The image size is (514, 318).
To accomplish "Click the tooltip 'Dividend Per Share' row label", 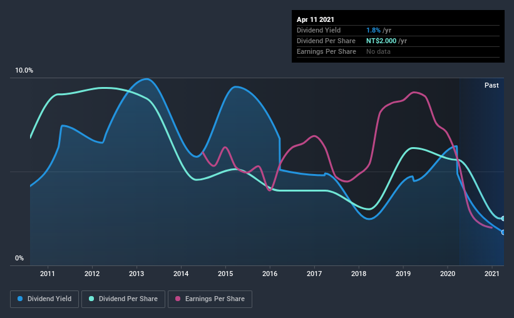I will pyautogui.click(x=326, y=41).
